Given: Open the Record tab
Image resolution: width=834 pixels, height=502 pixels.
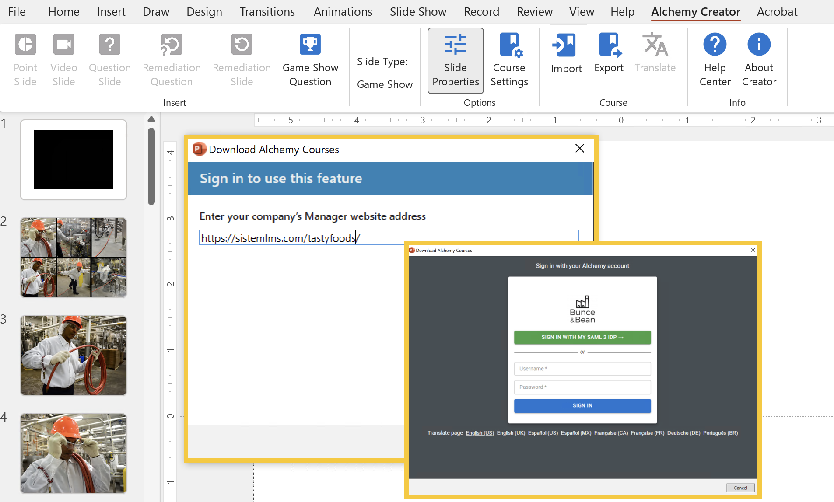Looking at the screenshot, I should 481,12.
